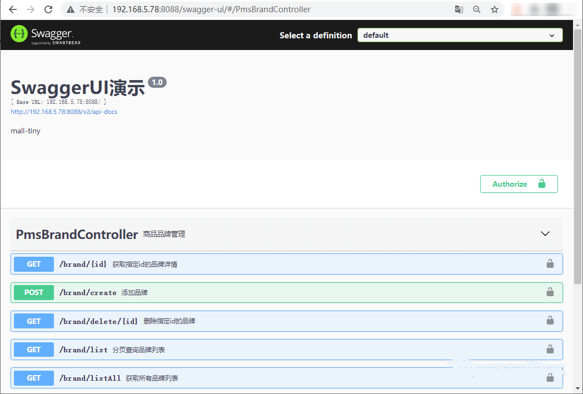Click the 1.0 version badge
Image resolution: width=583 pixels, height=394 pixels.
click(157, 82)
